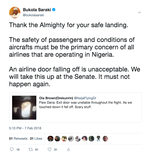Image resolution: width=150 pixels, height=158 pixels.
Task: Retweet using the retweet arrows icon
Action: [x=30, y=149]
